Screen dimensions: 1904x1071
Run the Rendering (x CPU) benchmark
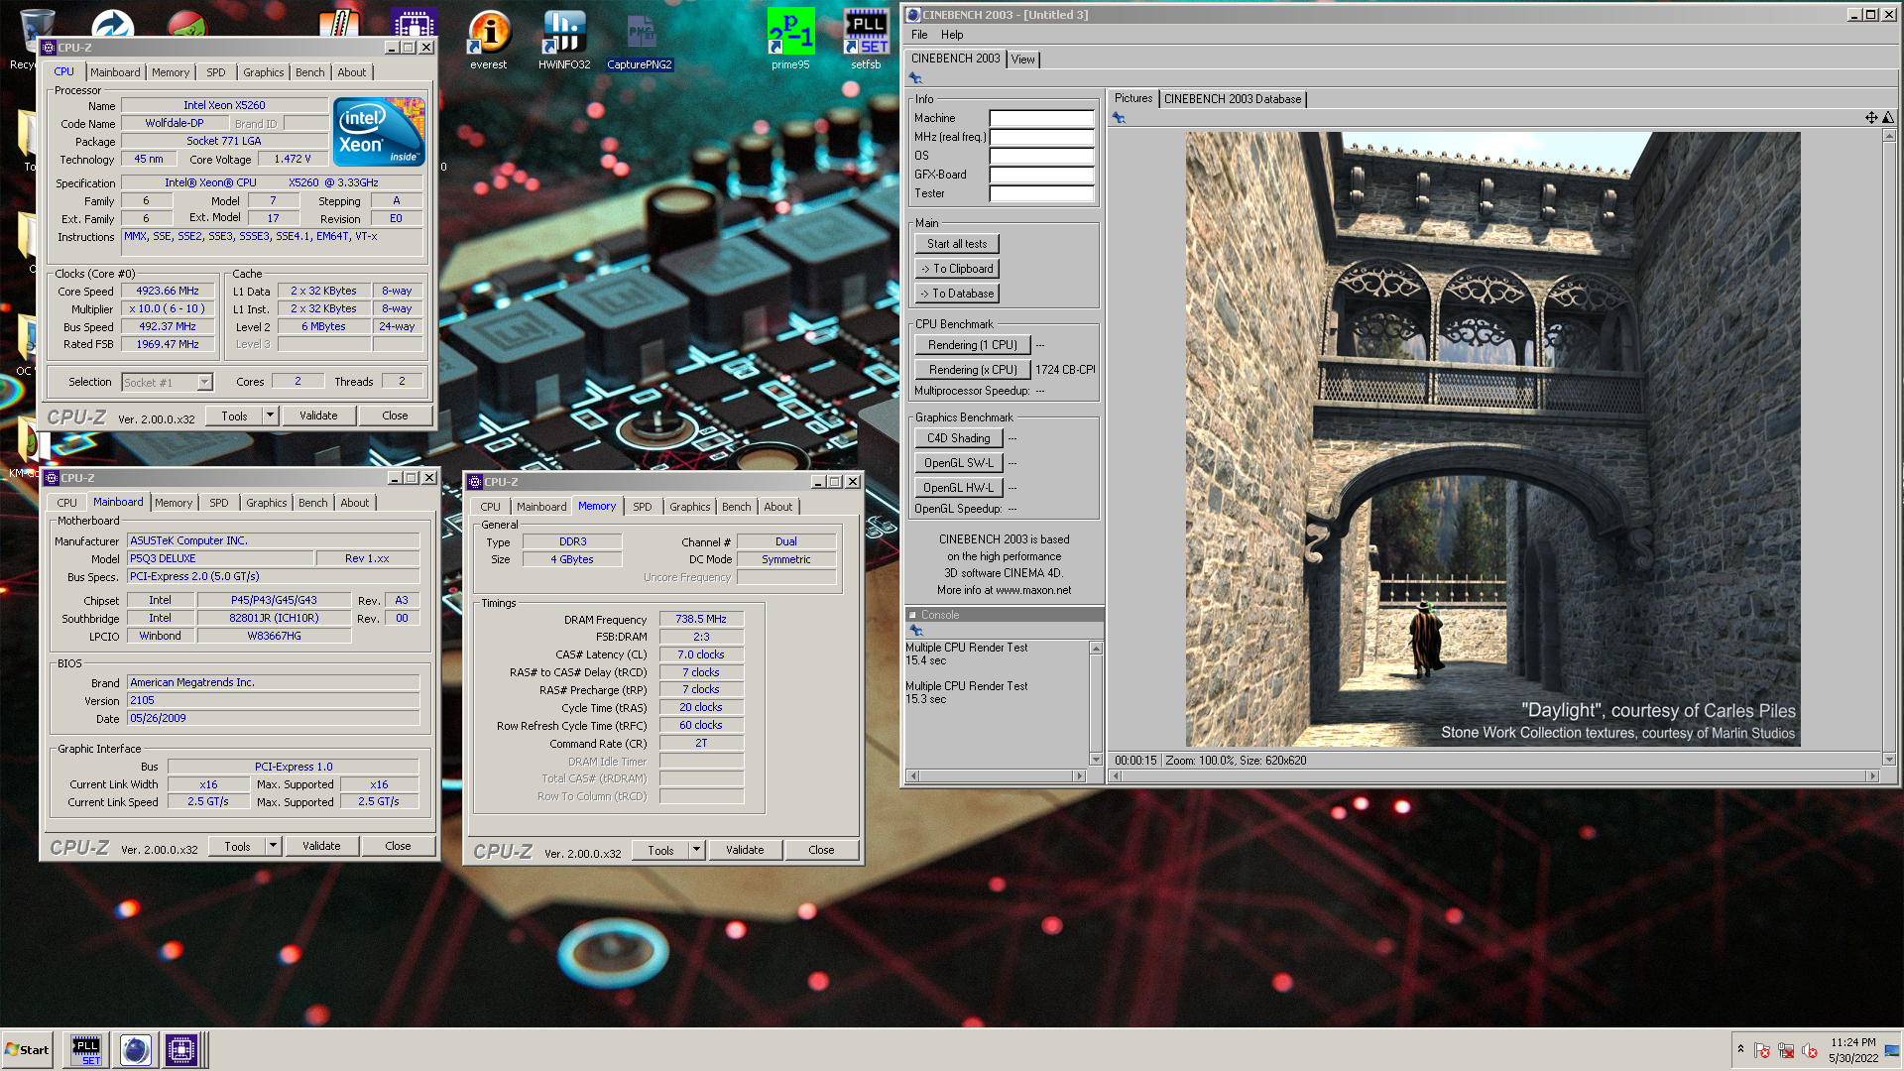pos(972,370)
